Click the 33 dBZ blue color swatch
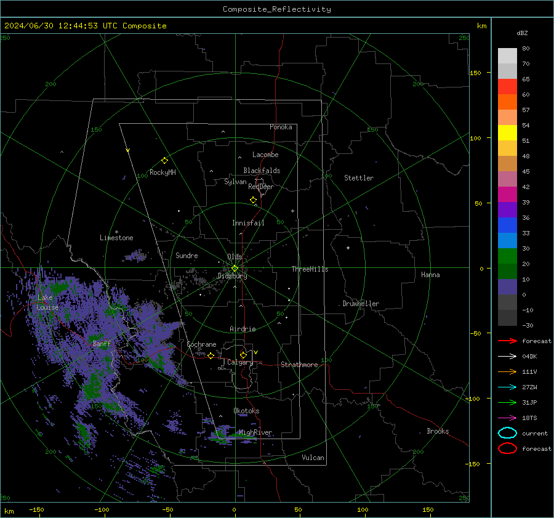Screen dimensions: 554x518 [x=507, y=225]
